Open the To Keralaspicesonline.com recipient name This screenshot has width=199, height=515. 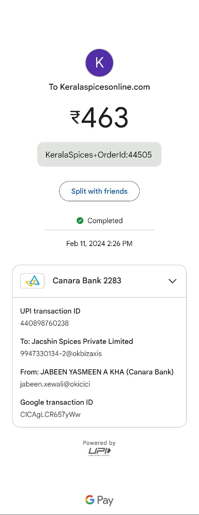(99, 87)
